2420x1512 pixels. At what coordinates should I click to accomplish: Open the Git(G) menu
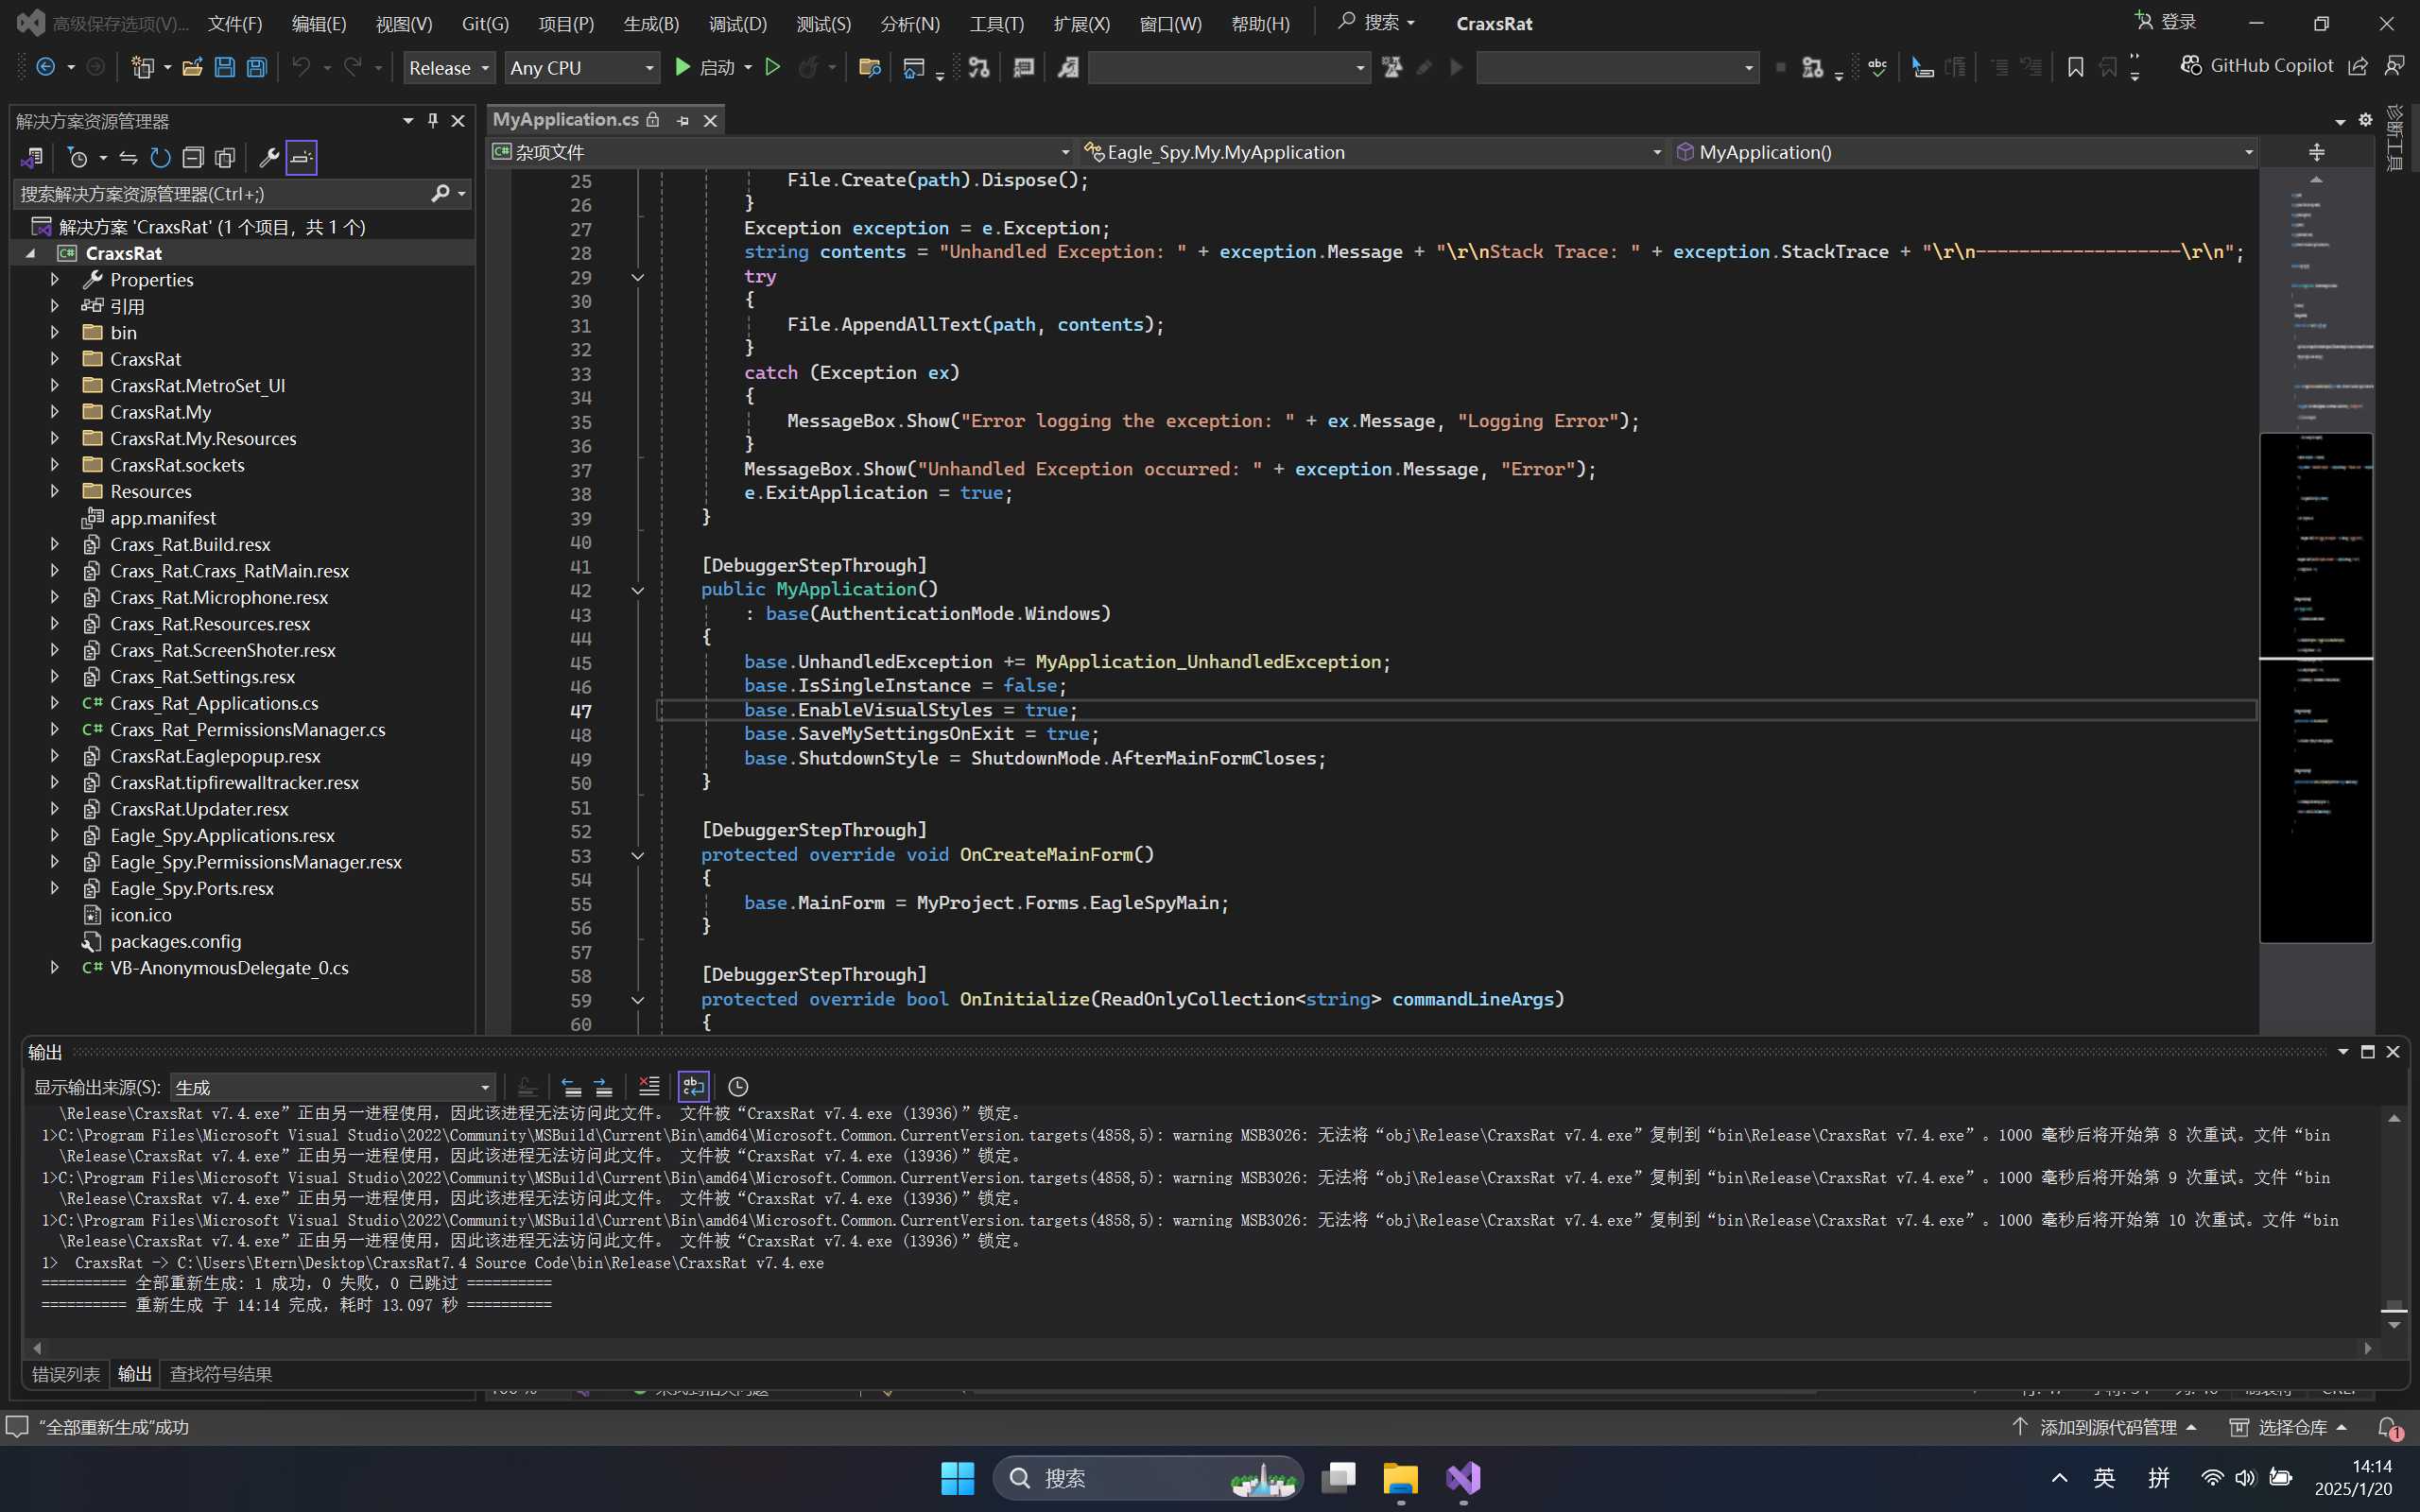click(485, 23)
